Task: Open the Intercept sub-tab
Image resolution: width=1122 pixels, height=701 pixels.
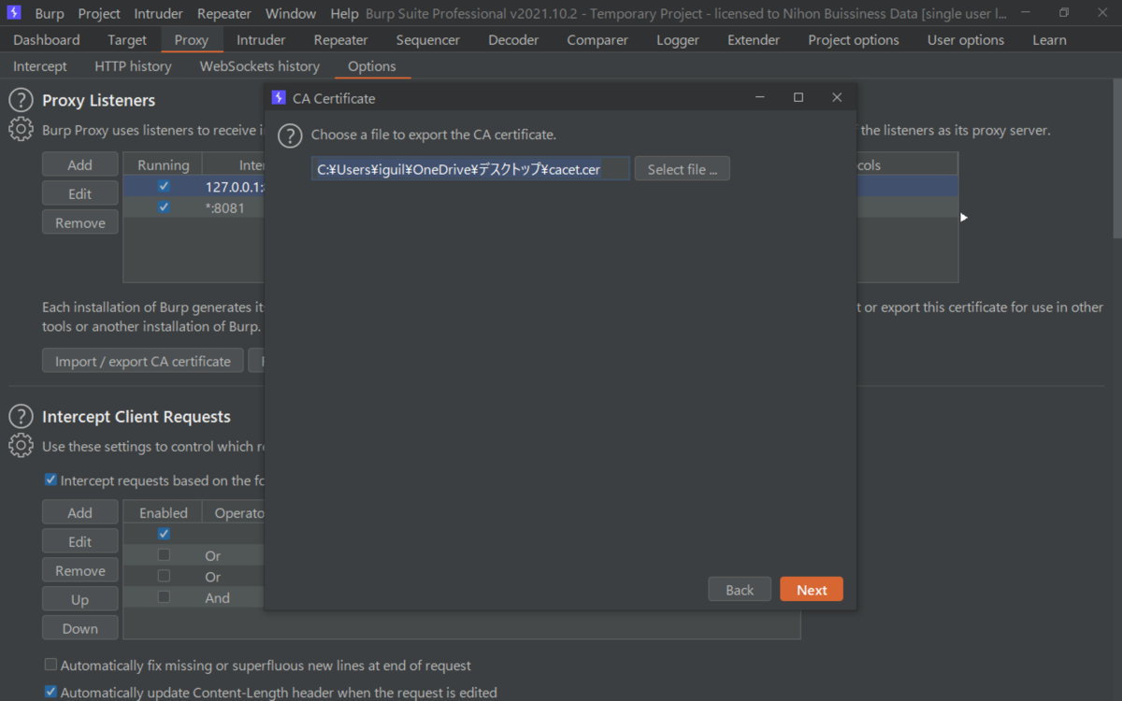Action: (x=40, y=66)
